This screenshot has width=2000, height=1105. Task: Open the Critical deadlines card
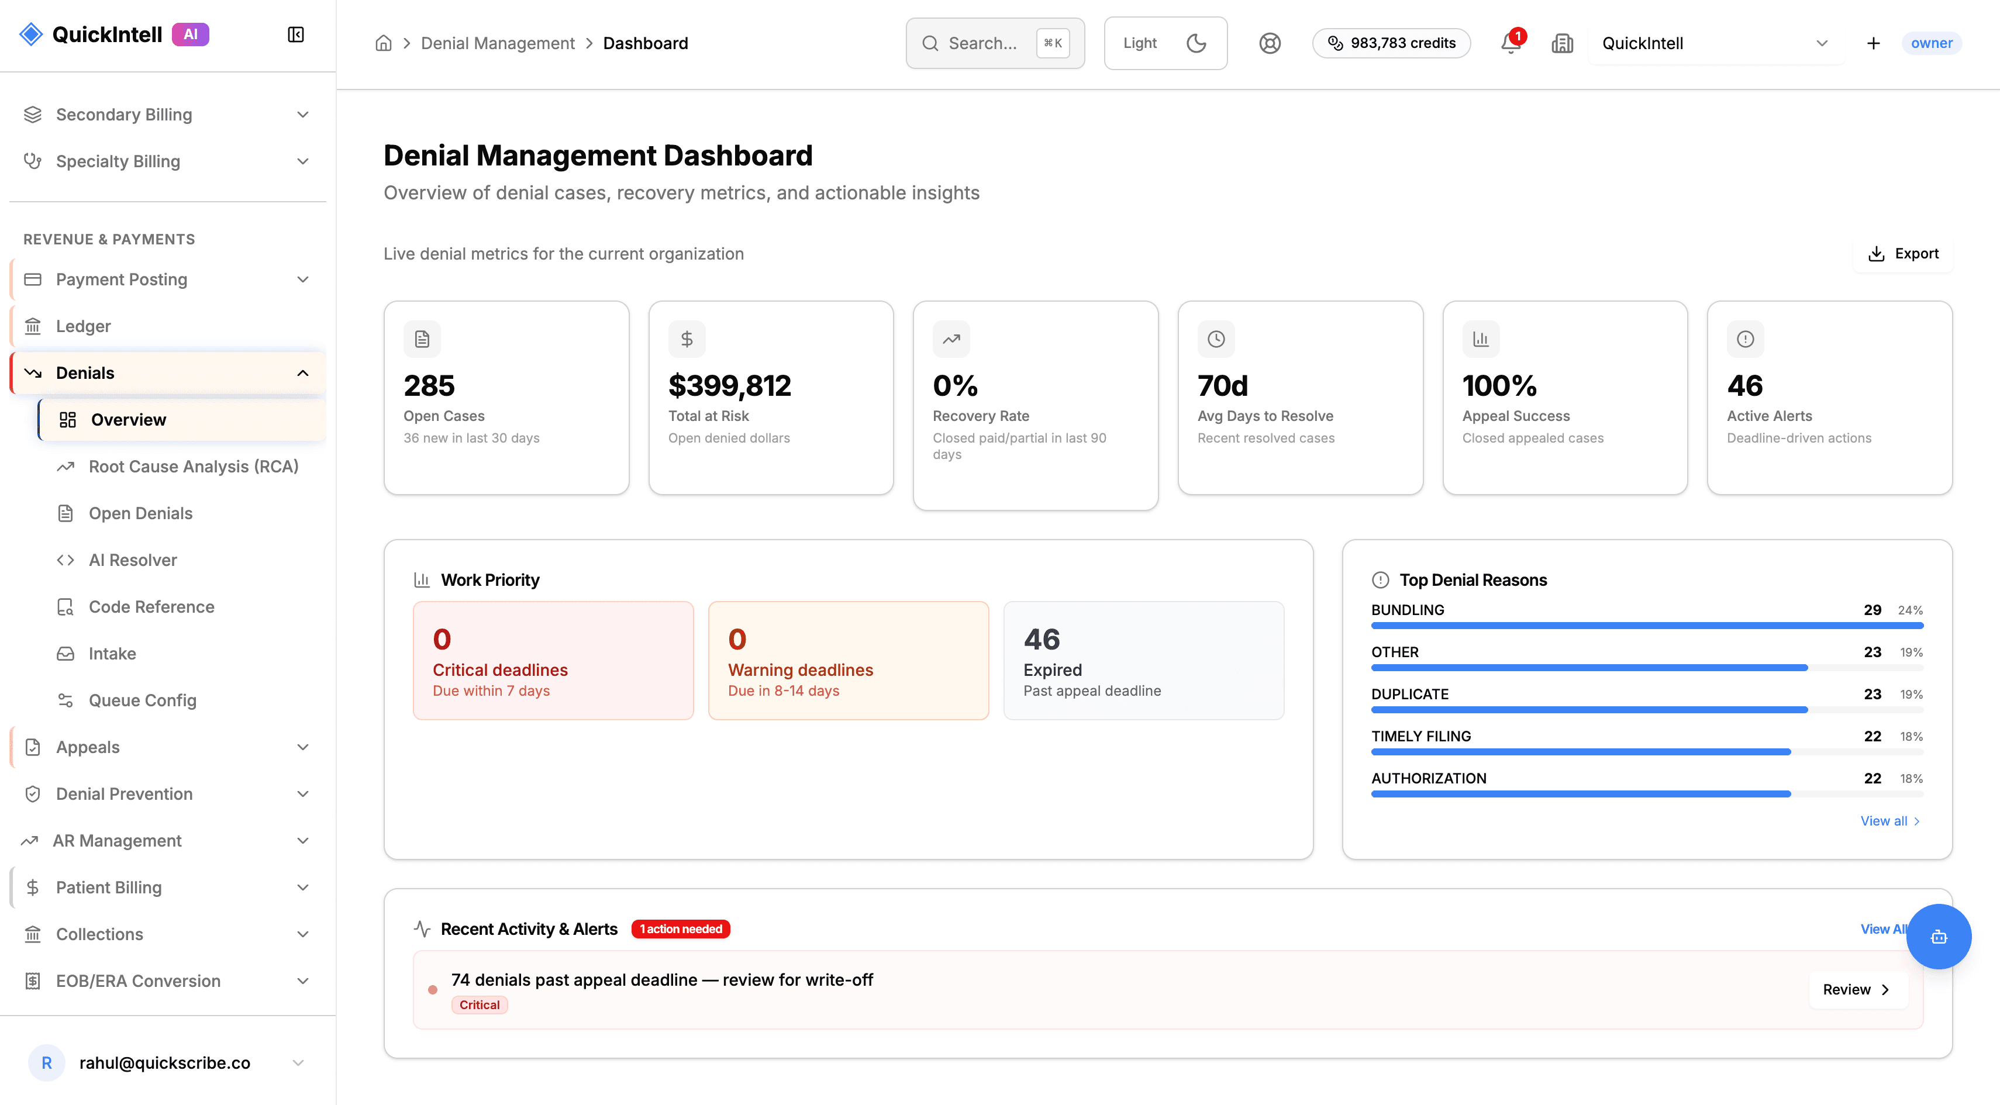553,660
